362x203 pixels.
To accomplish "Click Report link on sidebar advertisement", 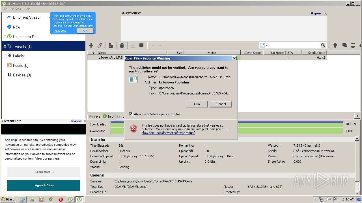I will [76, 121].
